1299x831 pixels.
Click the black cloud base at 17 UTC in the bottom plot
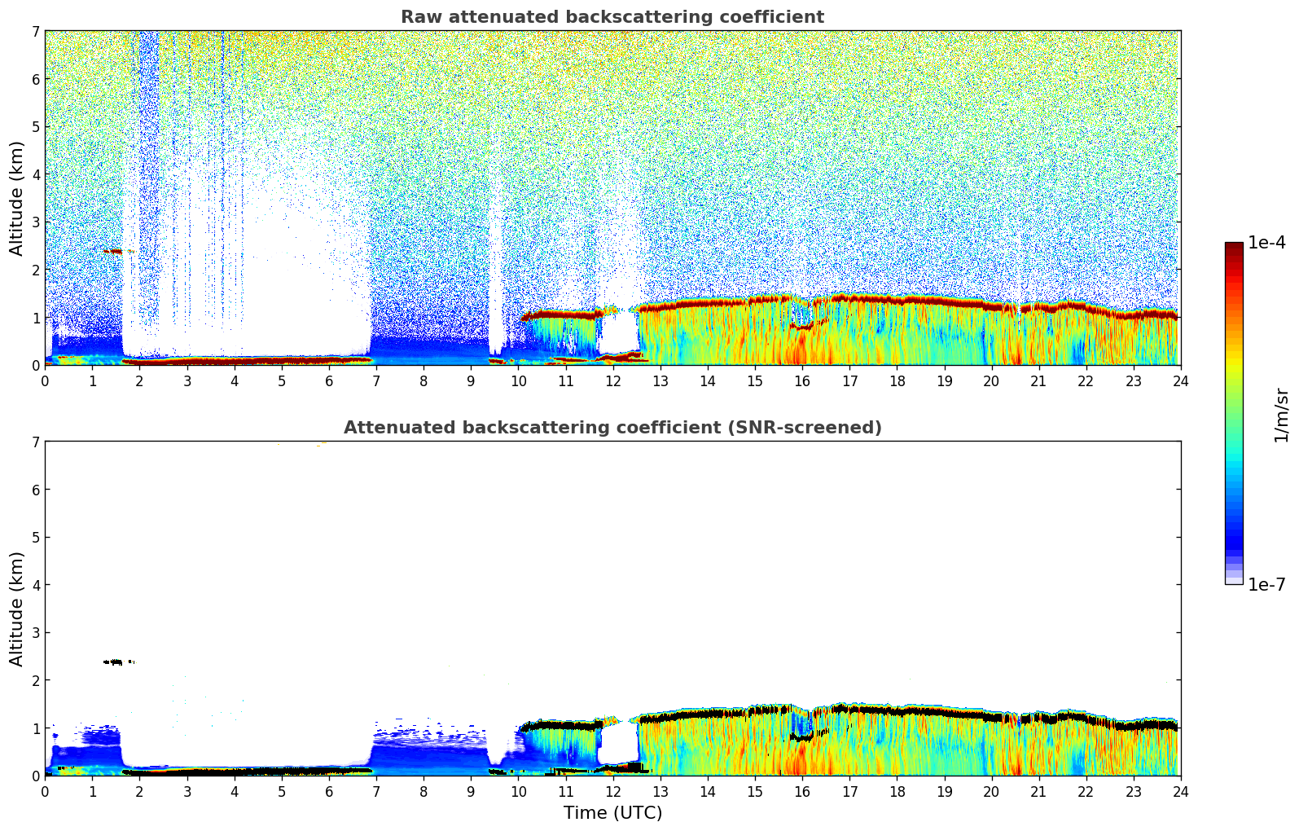click(849, 708)
